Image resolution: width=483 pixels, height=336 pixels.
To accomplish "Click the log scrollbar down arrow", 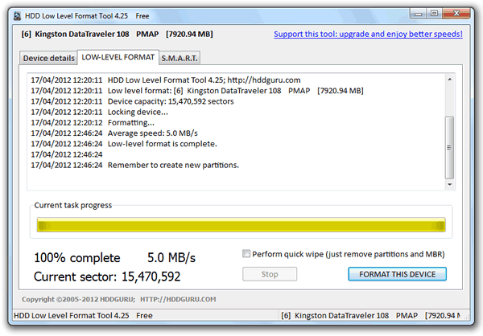I will click(450, 184).
